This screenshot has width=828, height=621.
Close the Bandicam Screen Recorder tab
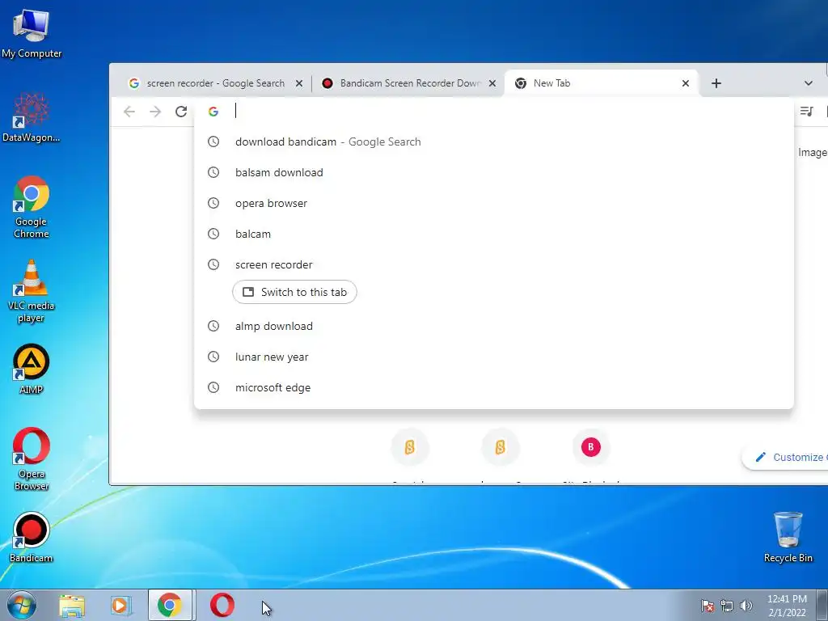coord(492,83)
